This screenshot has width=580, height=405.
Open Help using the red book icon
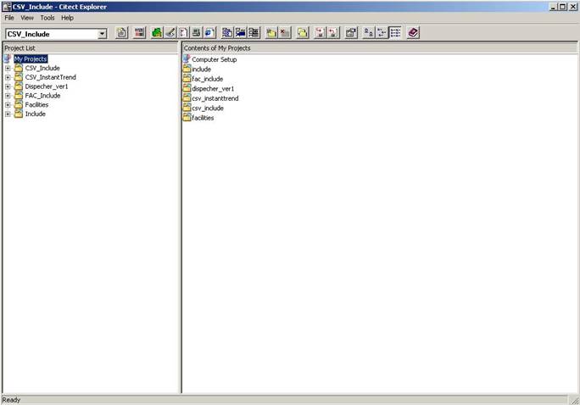click(413, 33)
